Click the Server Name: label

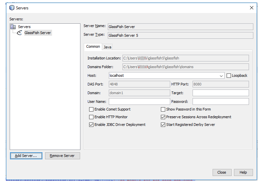pos(94,26)
